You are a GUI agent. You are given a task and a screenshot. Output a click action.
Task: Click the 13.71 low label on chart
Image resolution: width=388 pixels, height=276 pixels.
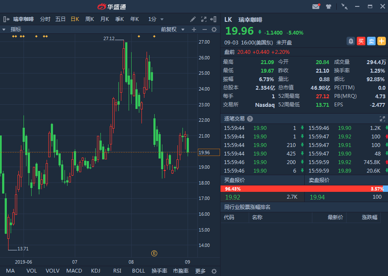point(23,249)
